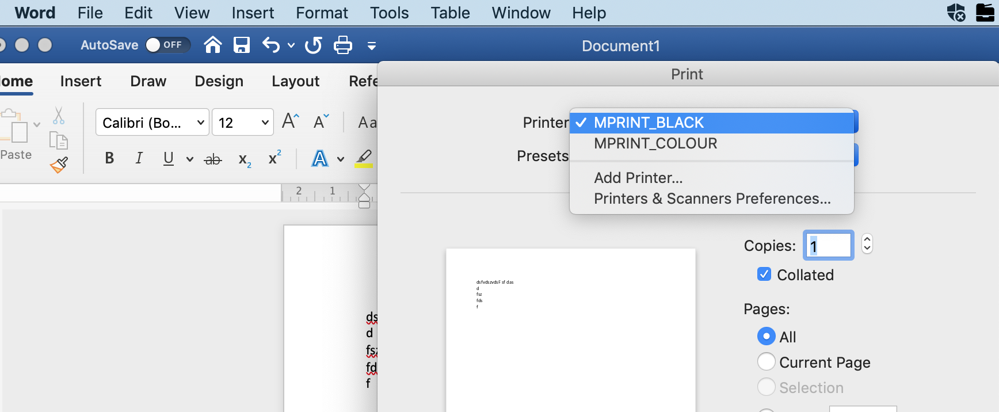
Task: Click the indent marker on the ruler
Action: [x=364, y=196]
